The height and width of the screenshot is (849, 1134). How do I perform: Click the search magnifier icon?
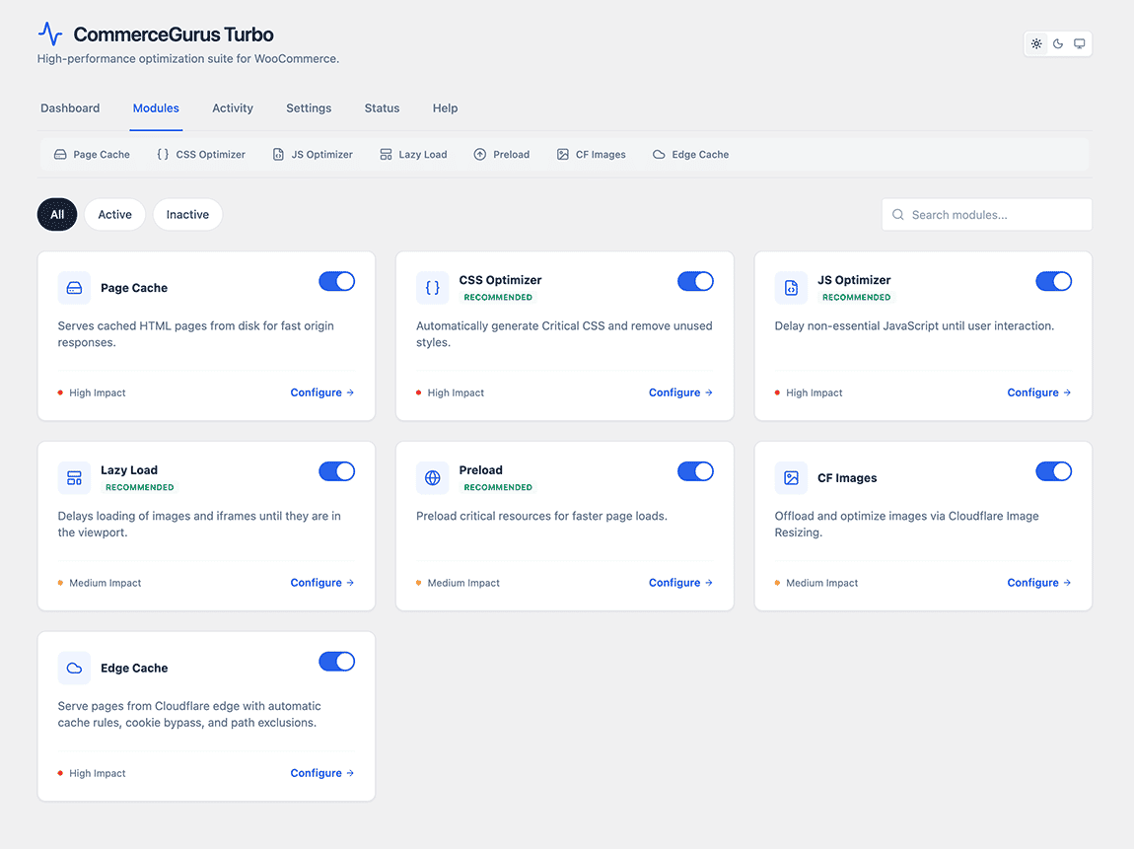[x=898, y=215]
